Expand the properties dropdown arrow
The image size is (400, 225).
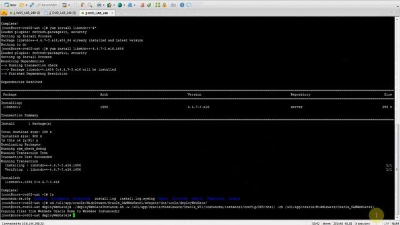(x=69, y=5)
